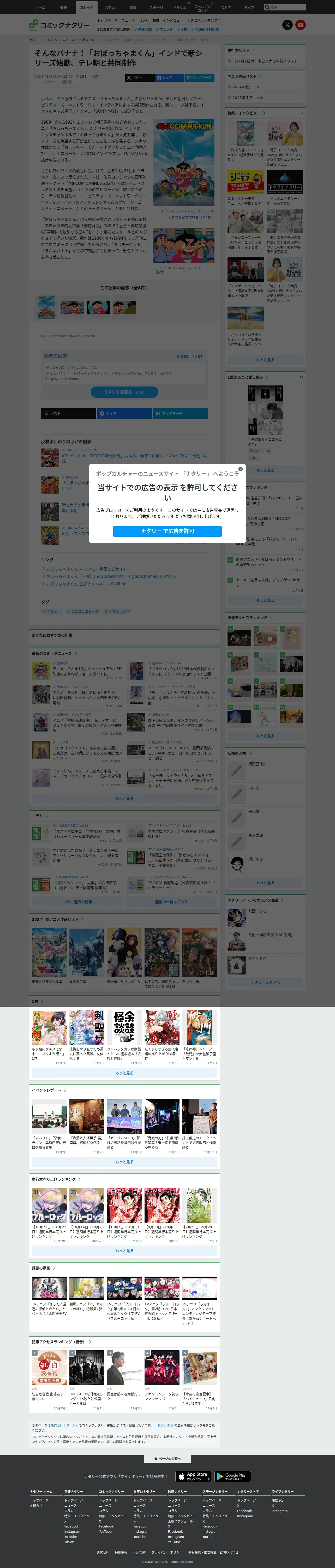335x1568 pixels.
Task: Open おぼっちゃまくん 公式チャンネル YouTube link
Action: coord(87,584)
